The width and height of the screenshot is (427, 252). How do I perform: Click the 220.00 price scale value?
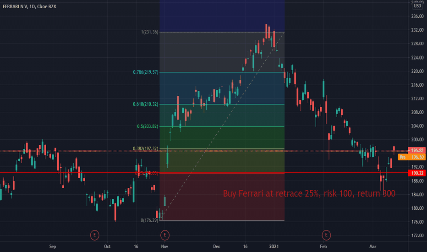417,71
